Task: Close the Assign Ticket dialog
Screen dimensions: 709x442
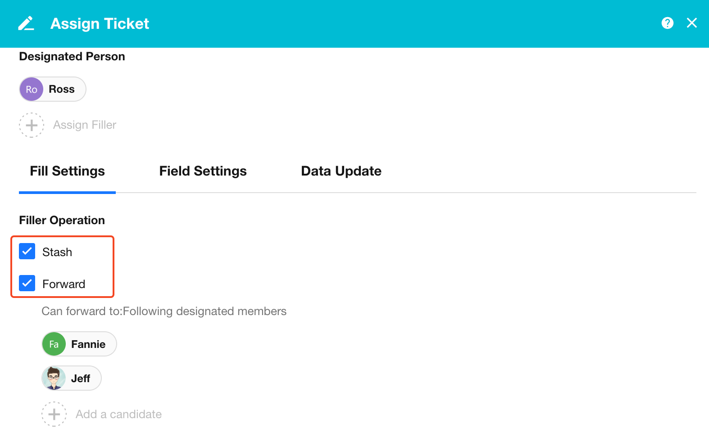Action: coord(691,23)
